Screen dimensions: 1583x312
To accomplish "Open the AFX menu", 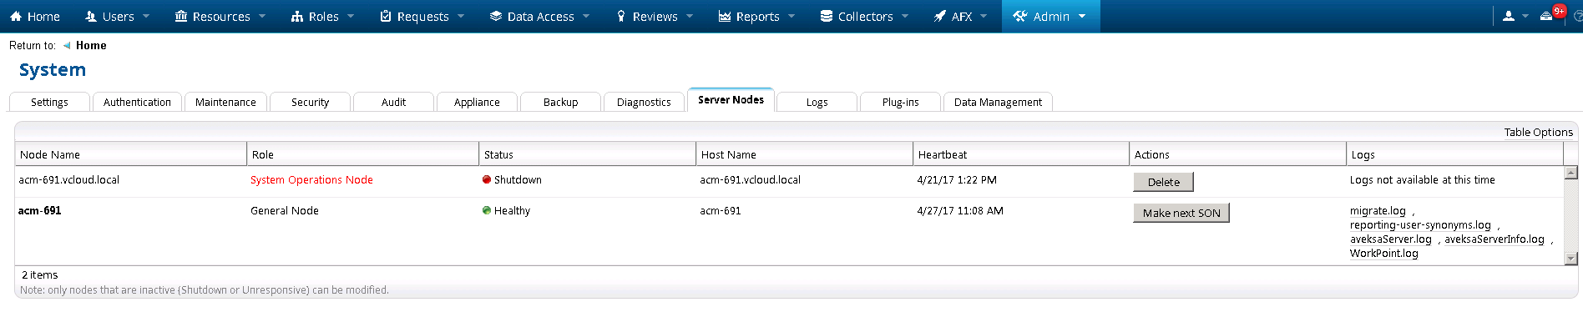I will point(961,16).
